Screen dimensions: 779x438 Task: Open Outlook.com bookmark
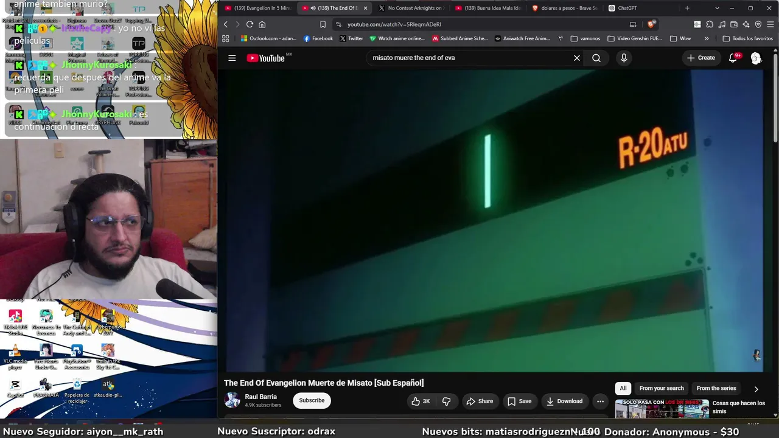click(268, 38)
